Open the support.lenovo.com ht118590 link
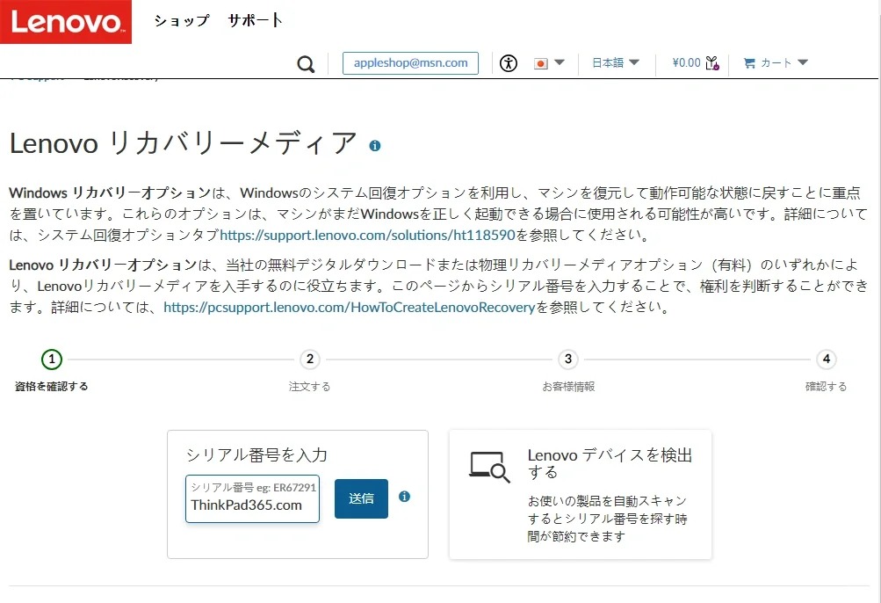 [367, 236]
